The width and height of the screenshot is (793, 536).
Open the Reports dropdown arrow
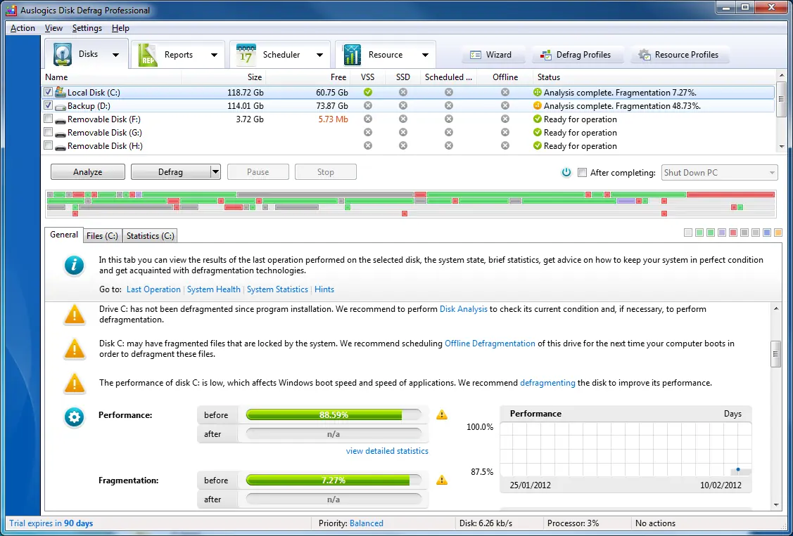point(214,55)
